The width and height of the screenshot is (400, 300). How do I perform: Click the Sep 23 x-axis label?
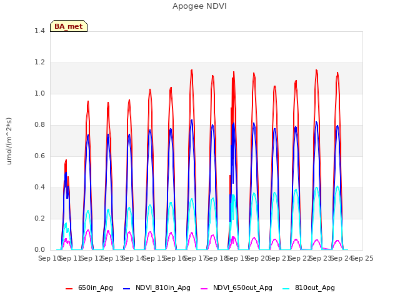click(321, 258)
